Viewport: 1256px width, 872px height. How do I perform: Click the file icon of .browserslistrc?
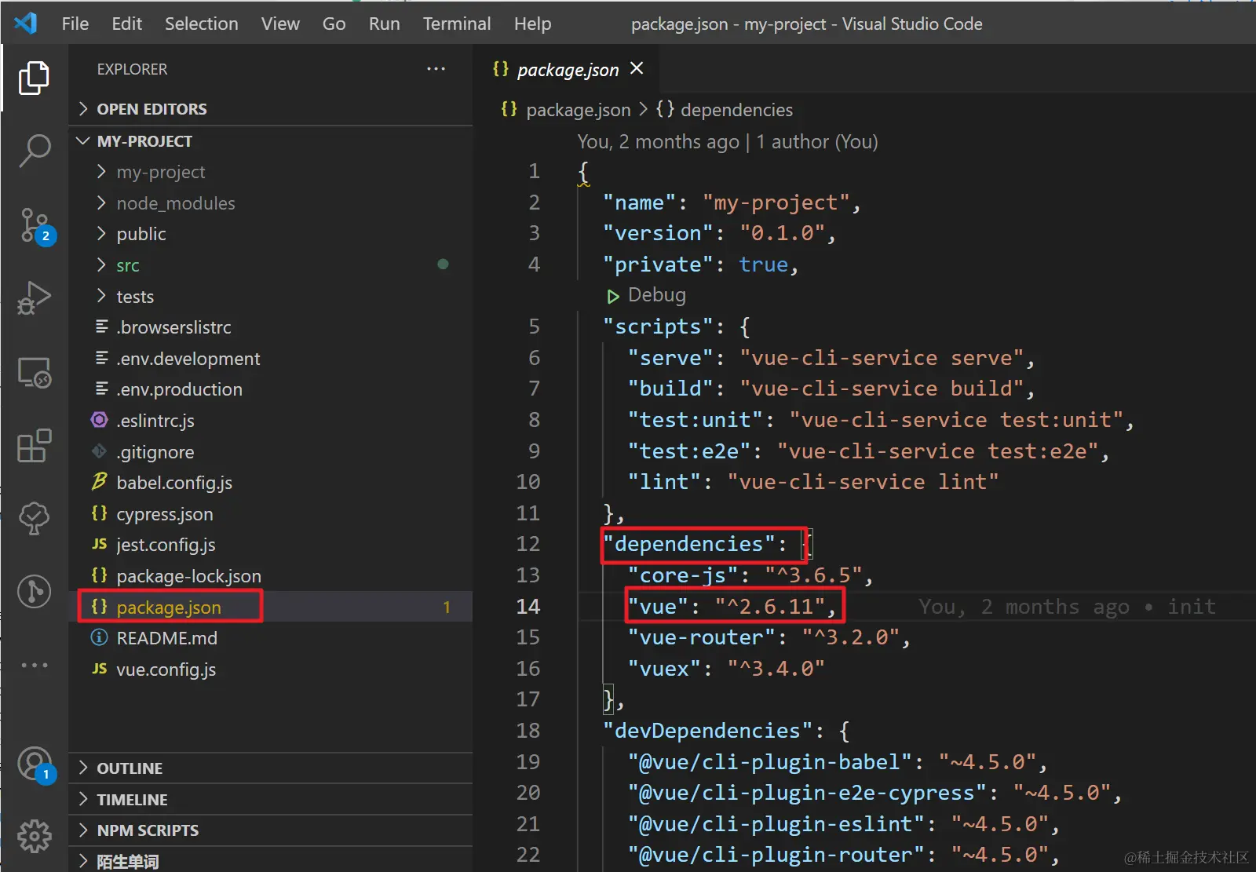pyautogui.click(x=101, y=327)
